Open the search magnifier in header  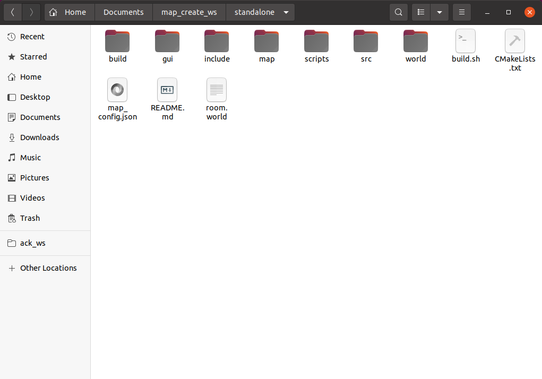tap(399, 12)
